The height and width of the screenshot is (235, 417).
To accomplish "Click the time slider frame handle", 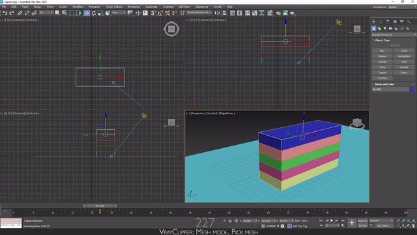I will [x=100, y=206].
